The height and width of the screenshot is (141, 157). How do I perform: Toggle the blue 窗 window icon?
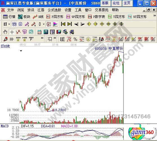pyautogui.click(x=14, y=24)
